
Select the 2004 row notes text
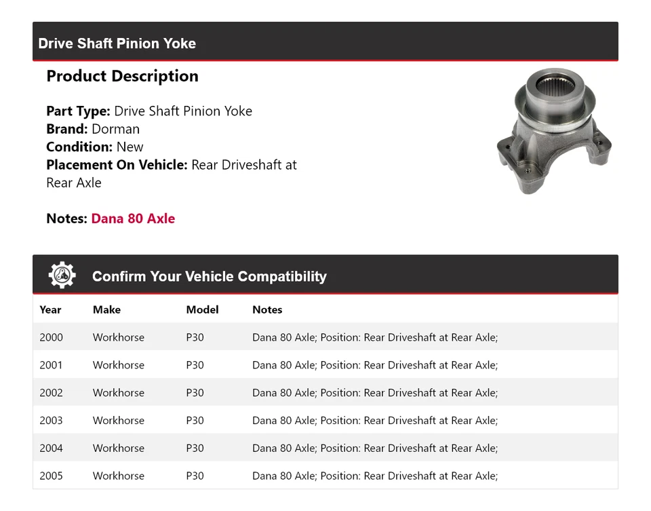click(x=375, y=448)
